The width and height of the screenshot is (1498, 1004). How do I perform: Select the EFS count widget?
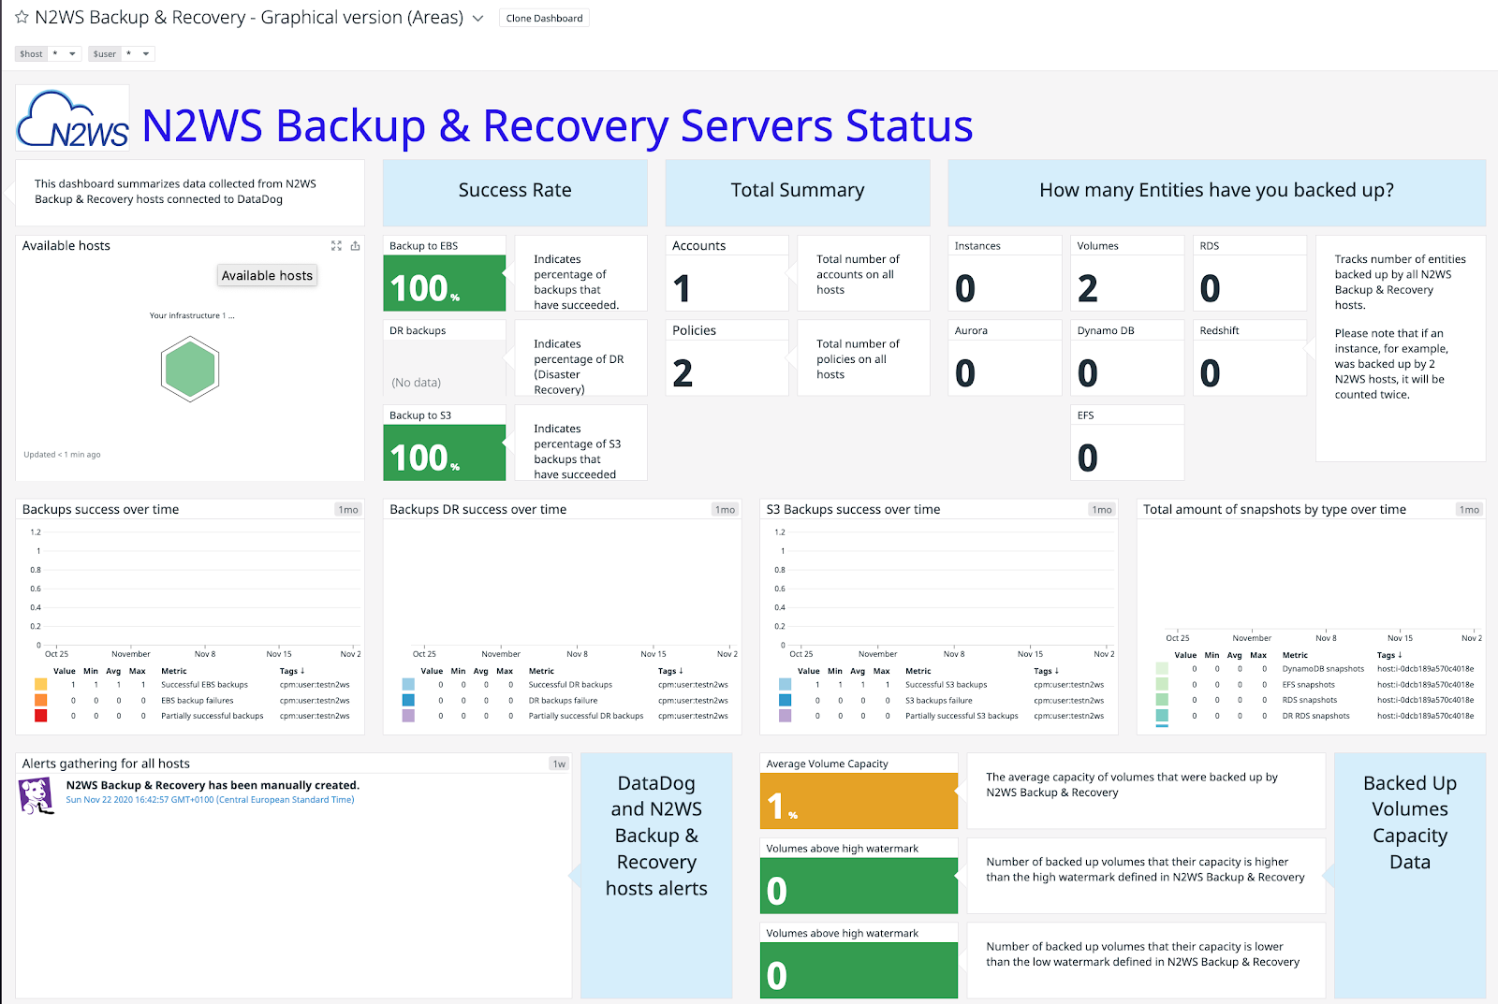click(1127, 443)
